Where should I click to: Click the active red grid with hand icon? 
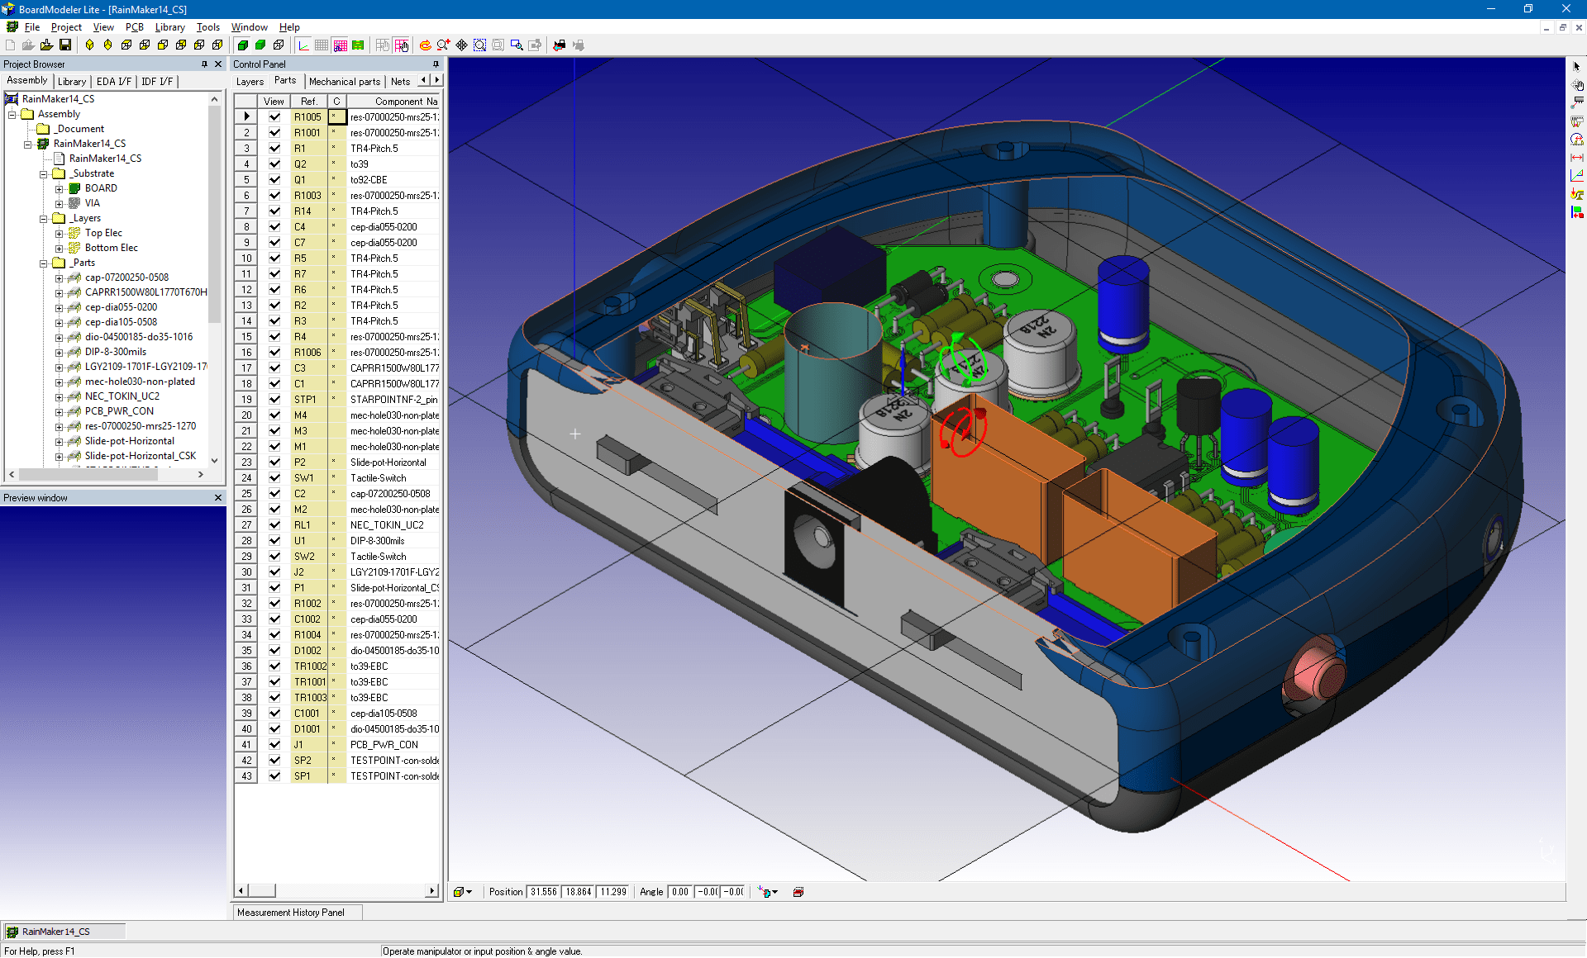402,45
